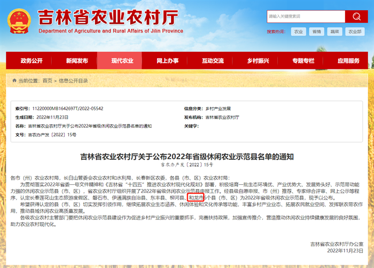Screen dimensions: 374x268
Task: Select the 农业部 hot search tag
Action: click(354, 32)
